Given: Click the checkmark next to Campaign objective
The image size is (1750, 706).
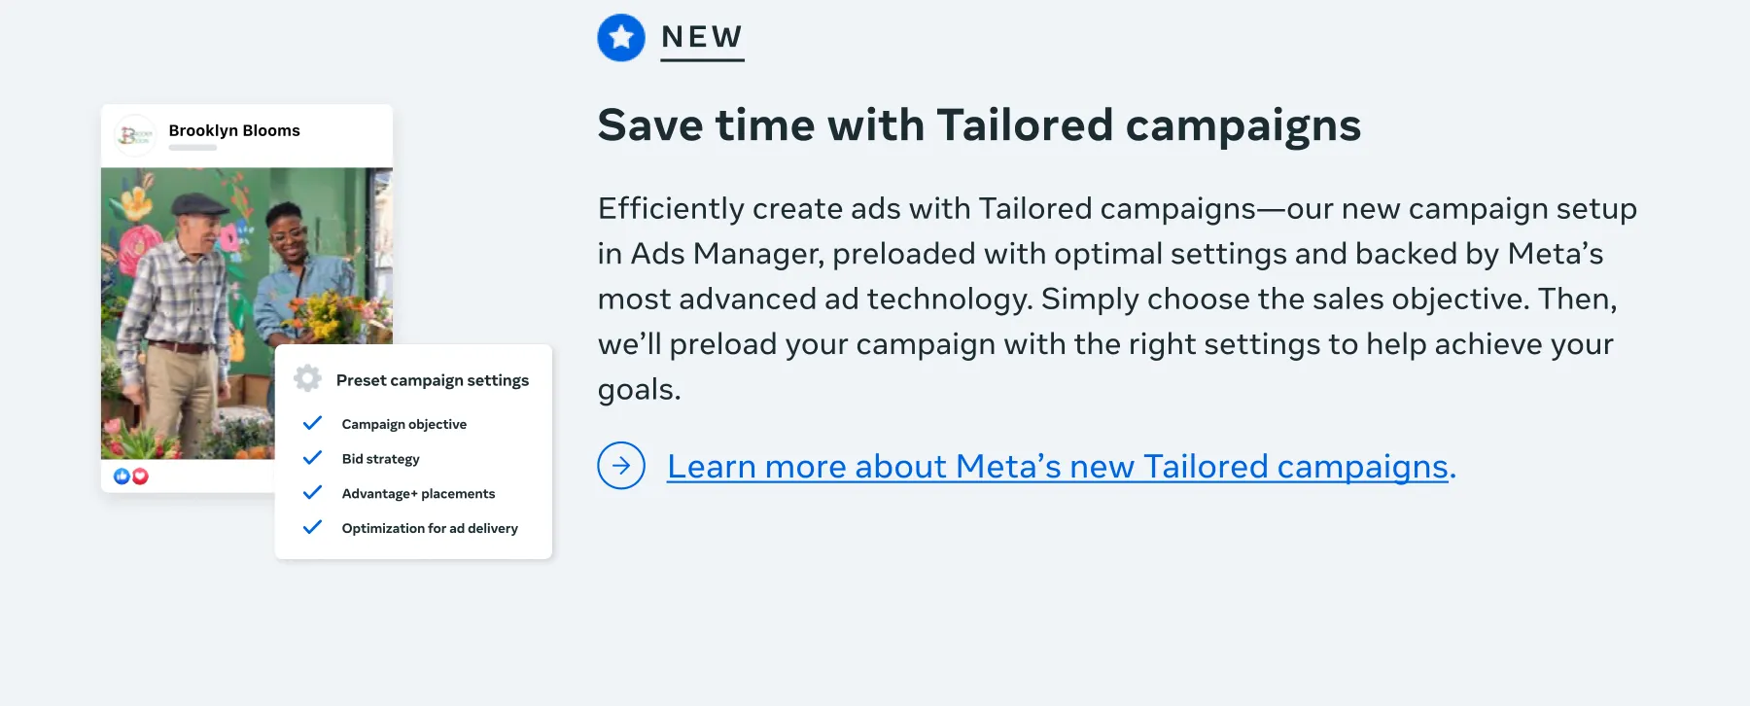Looking at the screenshot, I should (x=312, y=423).
